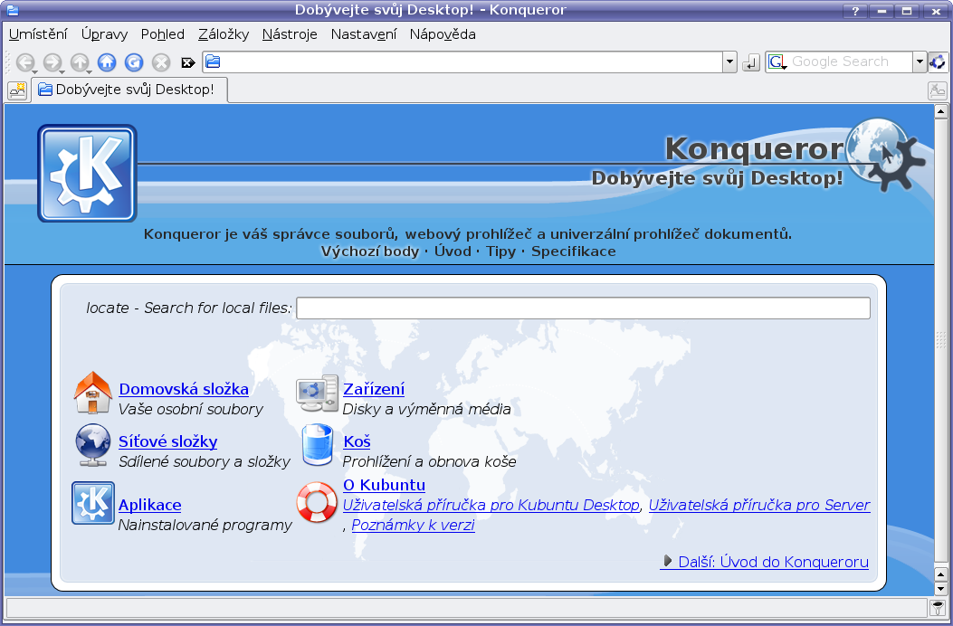Open the Domovská složka link
Viewport: 953px width, 626px height.
[184, 389]
